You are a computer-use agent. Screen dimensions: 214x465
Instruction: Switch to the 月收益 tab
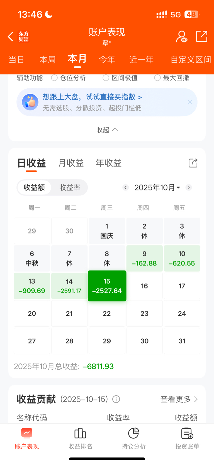[x=71, y=163]
